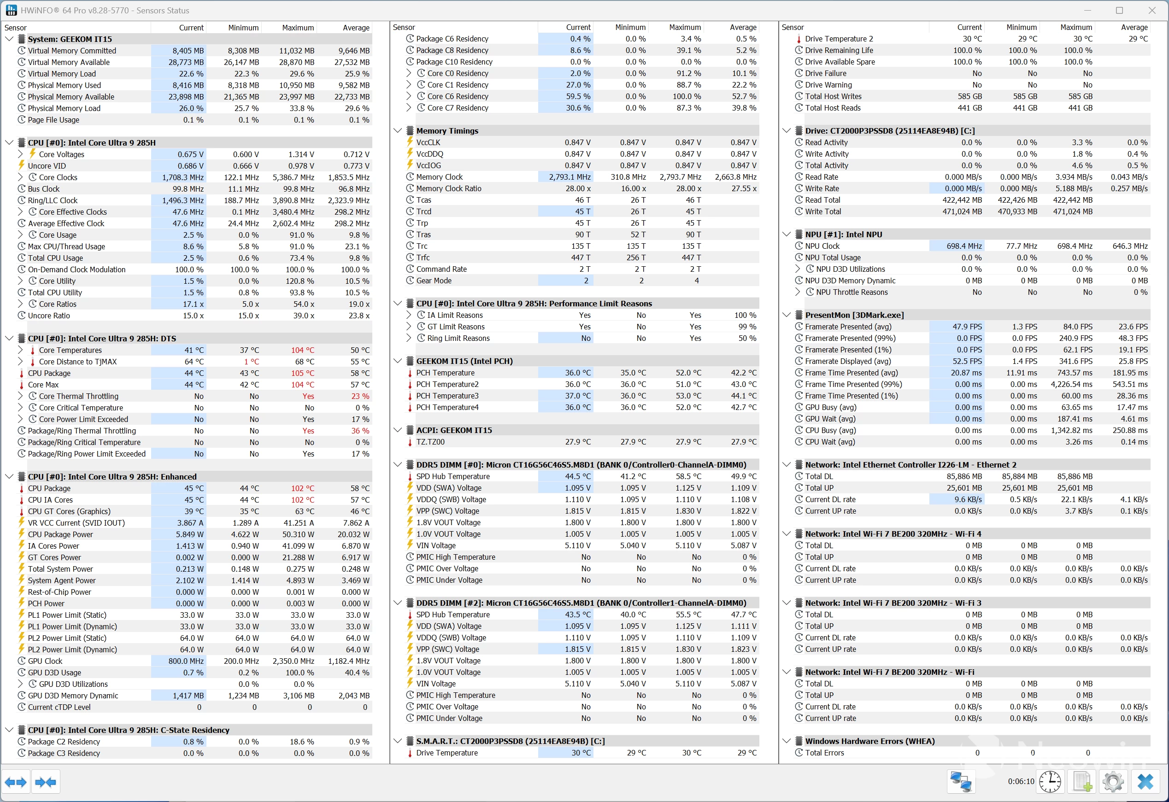This screenshot has width=1169, height=802.
Task: Collapse the Memory Timings group
Action: [x=397, y=131]
